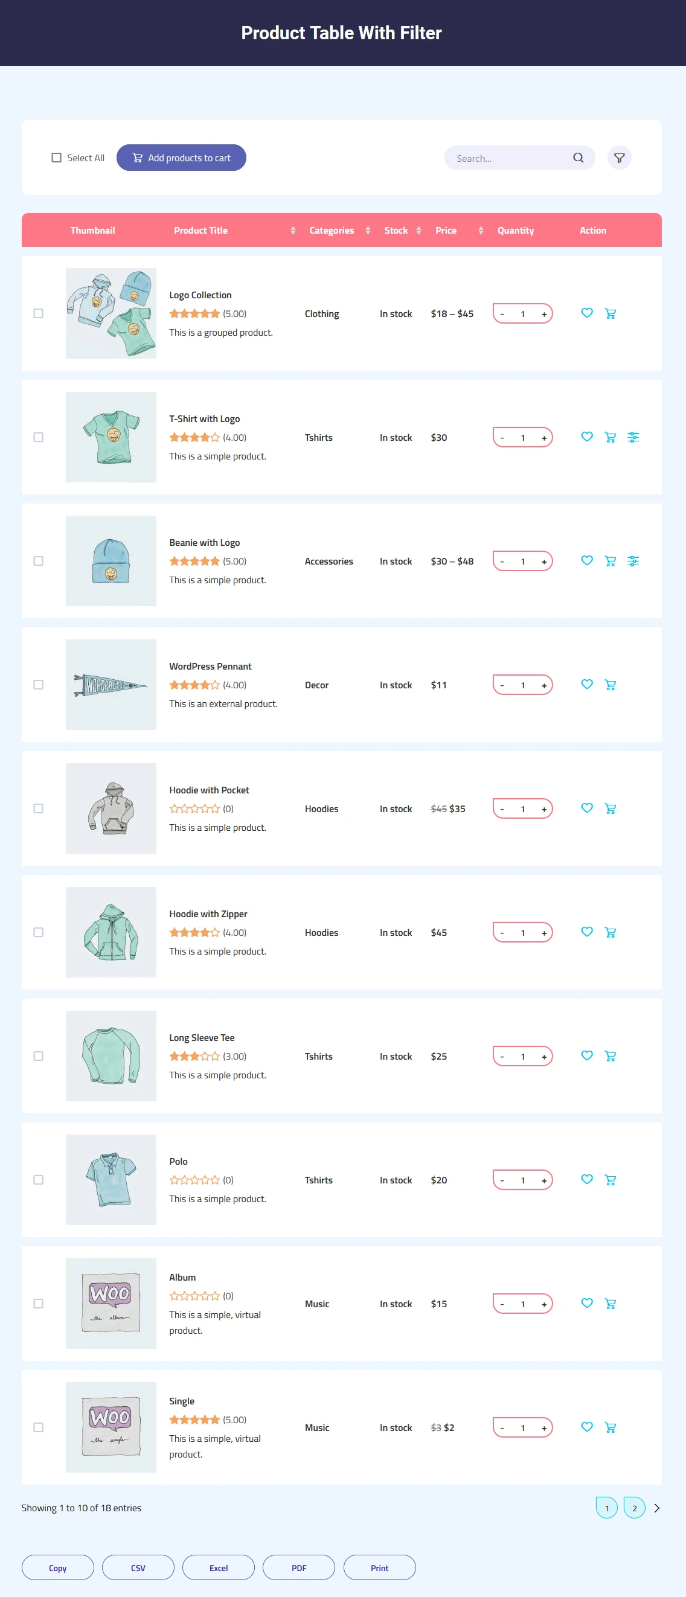Toggle the Select All checkbox

56,158
